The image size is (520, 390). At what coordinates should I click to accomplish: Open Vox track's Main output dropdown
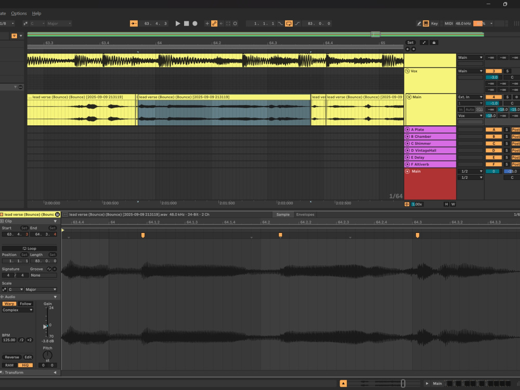coord(470,71)
